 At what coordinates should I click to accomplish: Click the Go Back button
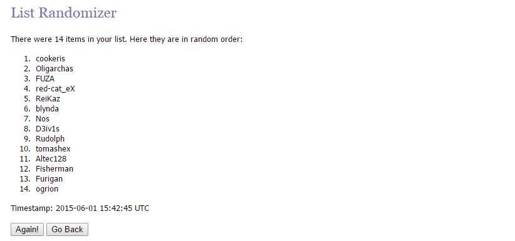(x=67, y=230)
